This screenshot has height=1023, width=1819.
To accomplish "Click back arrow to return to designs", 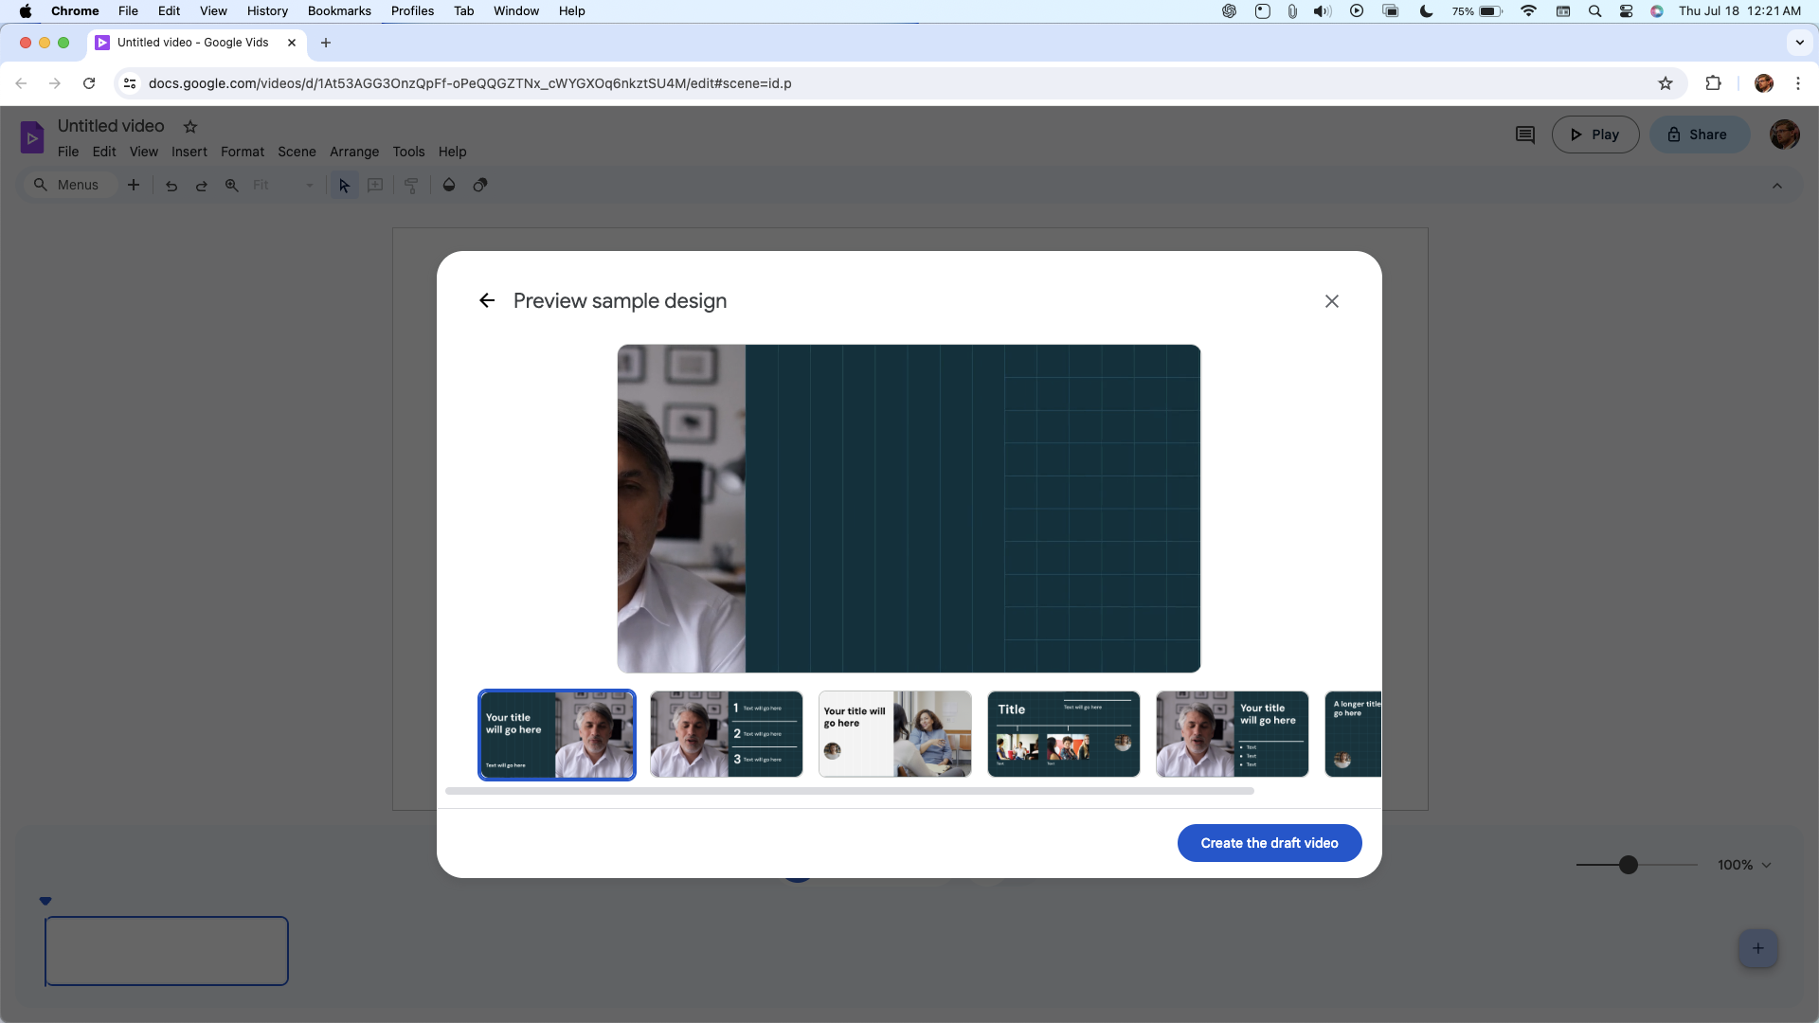I will point(486,299).
